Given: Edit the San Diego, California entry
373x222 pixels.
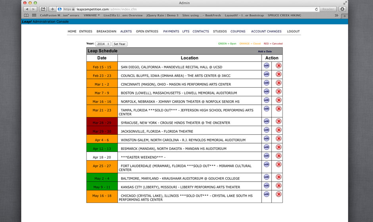Looking at the screenshot, I should (x=266, y=65).
